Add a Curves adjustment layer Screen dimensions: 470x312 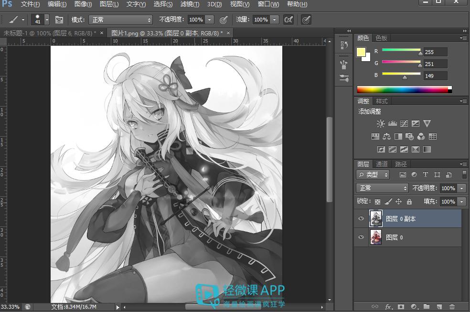404,123
